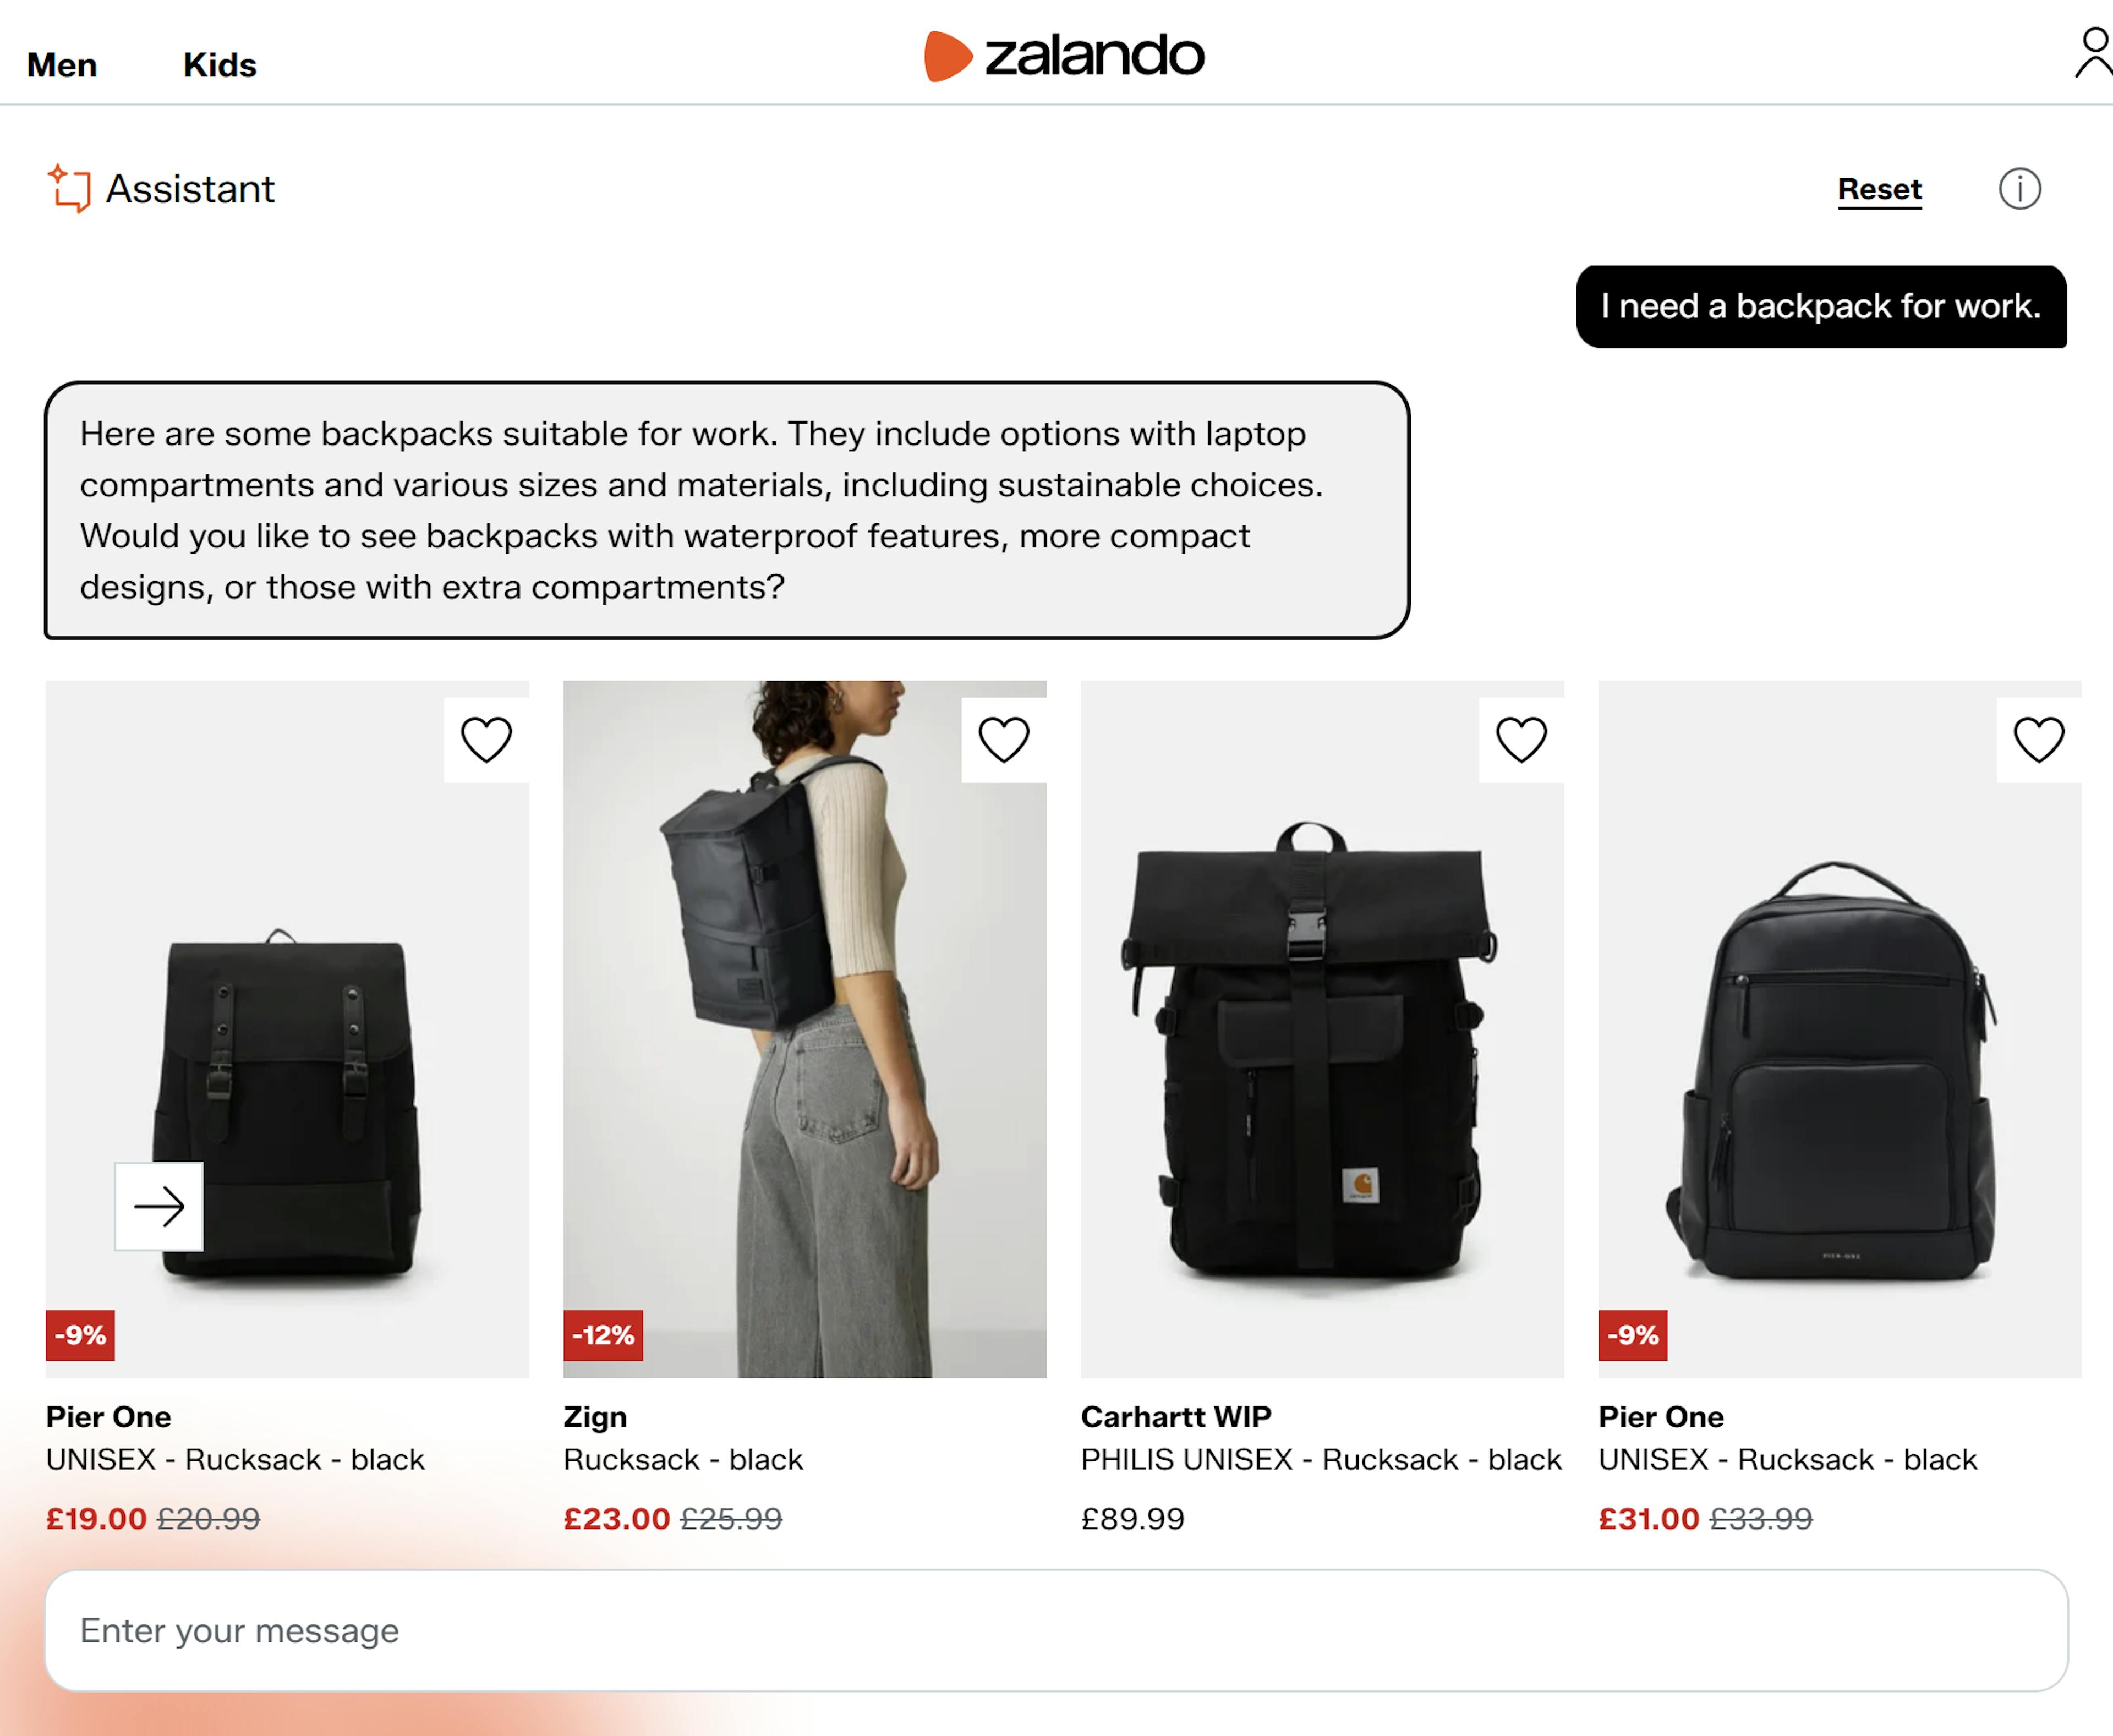Focus the 'Enter your message' field
Image resolution: width=2113 pixels, height=1736 pixels.
pyautogui.click(x=1056, y=1630)
